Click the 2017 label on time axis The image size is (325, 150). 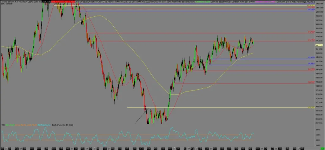[x=53, y=148]
